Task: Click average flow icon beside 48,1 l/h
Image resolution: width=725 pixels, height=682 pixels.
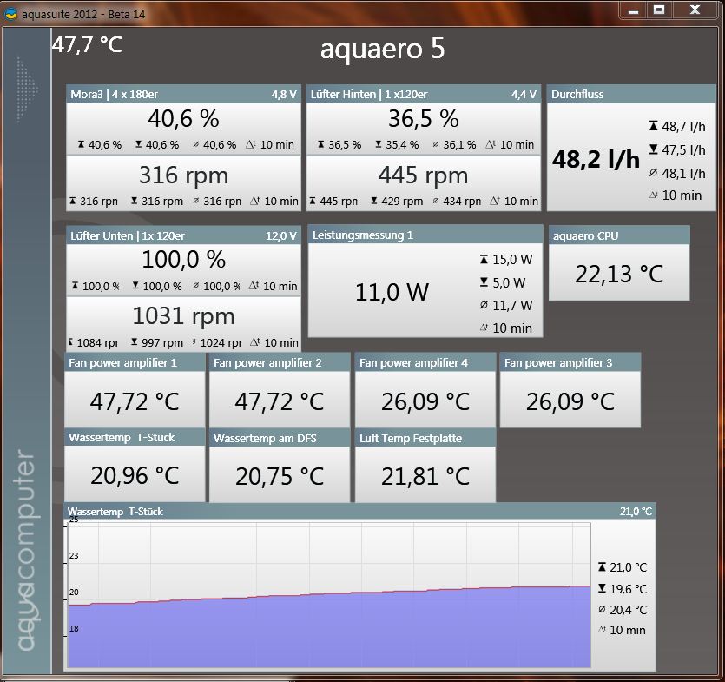Action: pyautogui.click(x=653, y=173)
